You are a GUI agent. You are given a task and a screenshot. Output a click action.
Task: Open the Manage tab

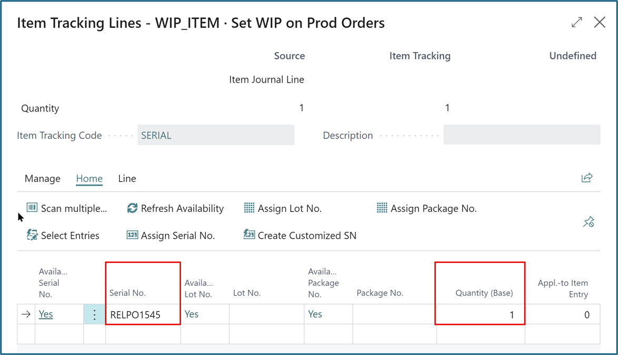click(42, 178)
